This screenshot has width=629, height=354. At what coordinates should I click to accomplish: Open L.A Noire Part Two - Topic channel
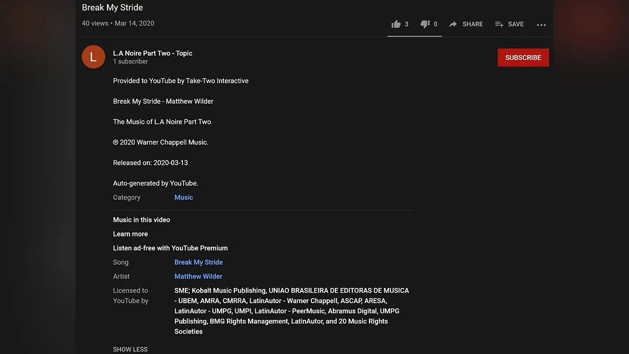pyautogui.click(x=153, y=53)
